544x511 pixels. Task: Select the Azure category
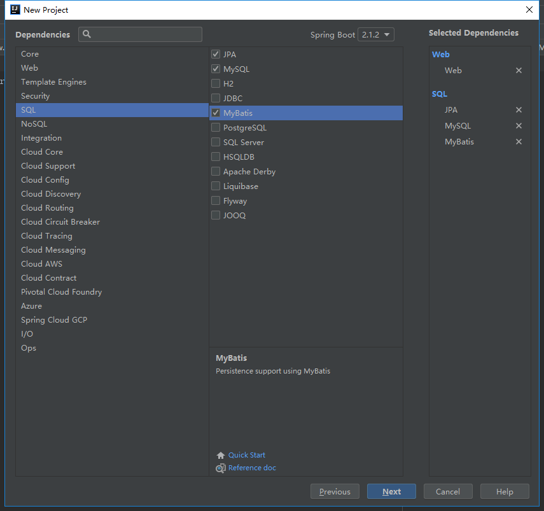click(x=112, y=306)
